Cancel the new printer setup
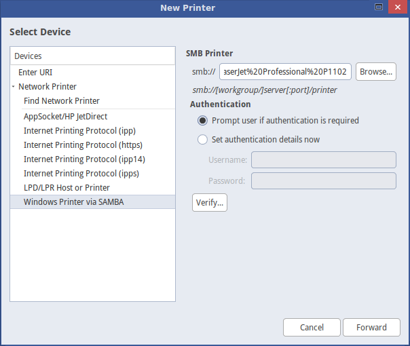 tap(312, 328)
